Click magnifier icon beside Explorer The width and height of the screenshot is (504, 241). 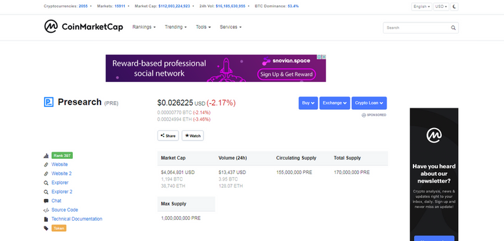pyautogui.click(x=46, y=183)
